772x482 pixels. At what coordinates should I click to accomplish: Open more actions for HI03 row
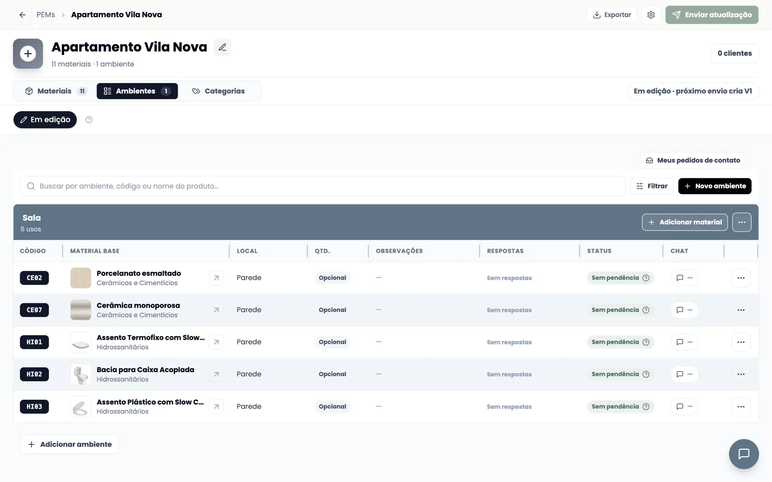coord(741,407)
